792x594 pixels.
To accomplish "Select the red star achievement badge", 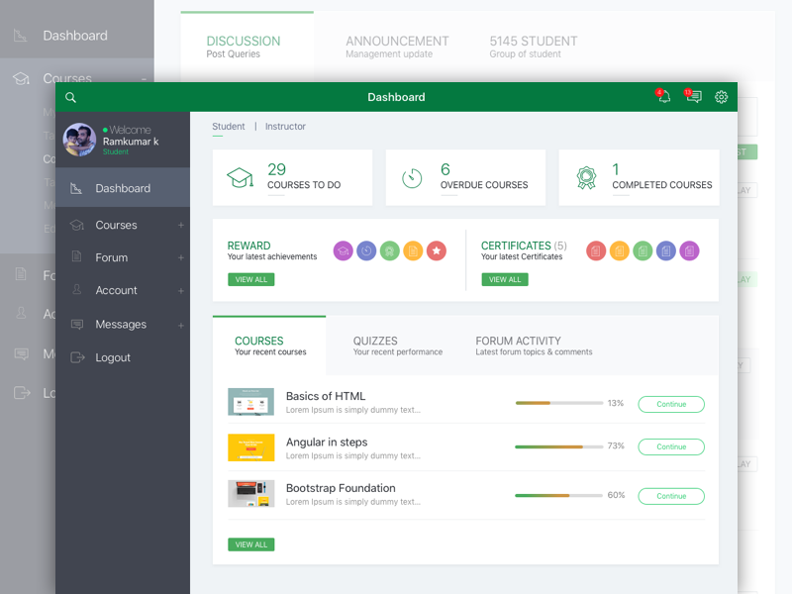I will point(436,250).
